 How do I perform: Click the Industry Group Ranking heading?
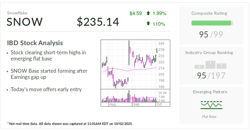pyautogui.click(x=211, y=52)
